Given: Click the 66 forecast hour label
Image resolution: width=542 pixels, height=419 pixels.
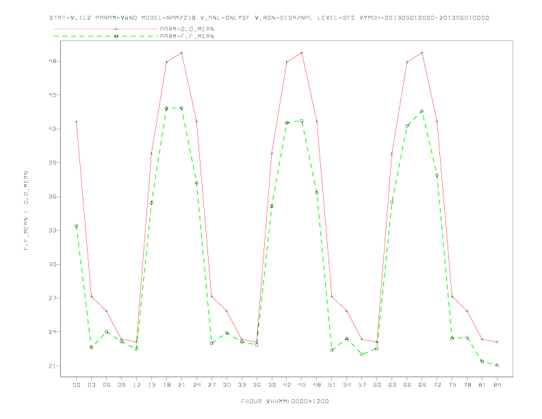Looking at the screenshot, I should point(407,385).
